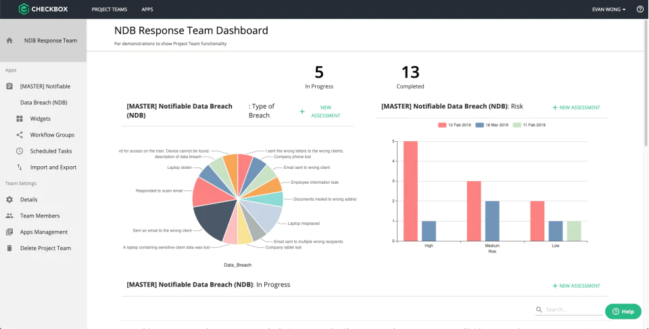Toggle the 11 Feb 2019 legend series
The height and width of the screenshot is (329, 649).
point(529,125)
